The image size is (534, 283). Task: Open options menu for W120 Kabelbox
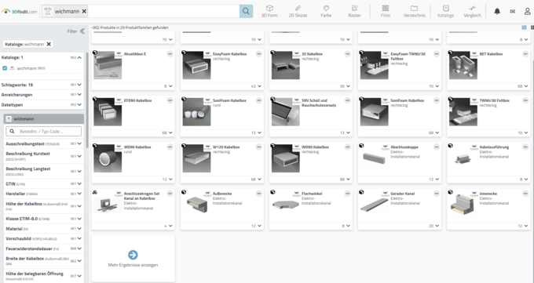click(x=259, y=147)
